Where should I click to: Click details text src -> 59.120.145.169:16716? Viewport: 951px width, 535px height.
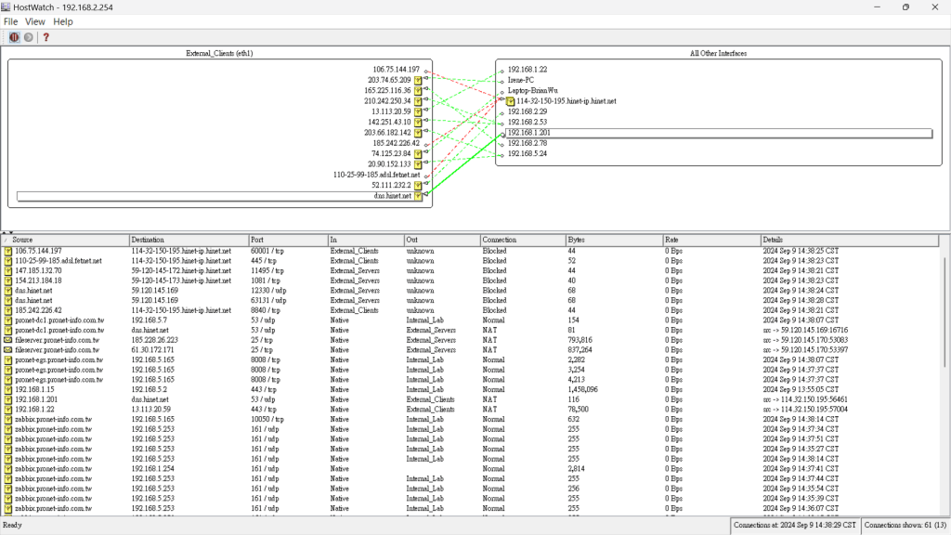[x=805, y=331]
